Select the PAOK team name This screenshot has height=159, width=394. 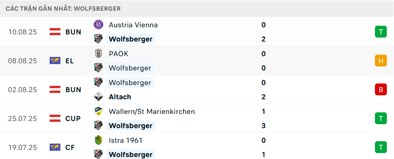pos(118,54)
